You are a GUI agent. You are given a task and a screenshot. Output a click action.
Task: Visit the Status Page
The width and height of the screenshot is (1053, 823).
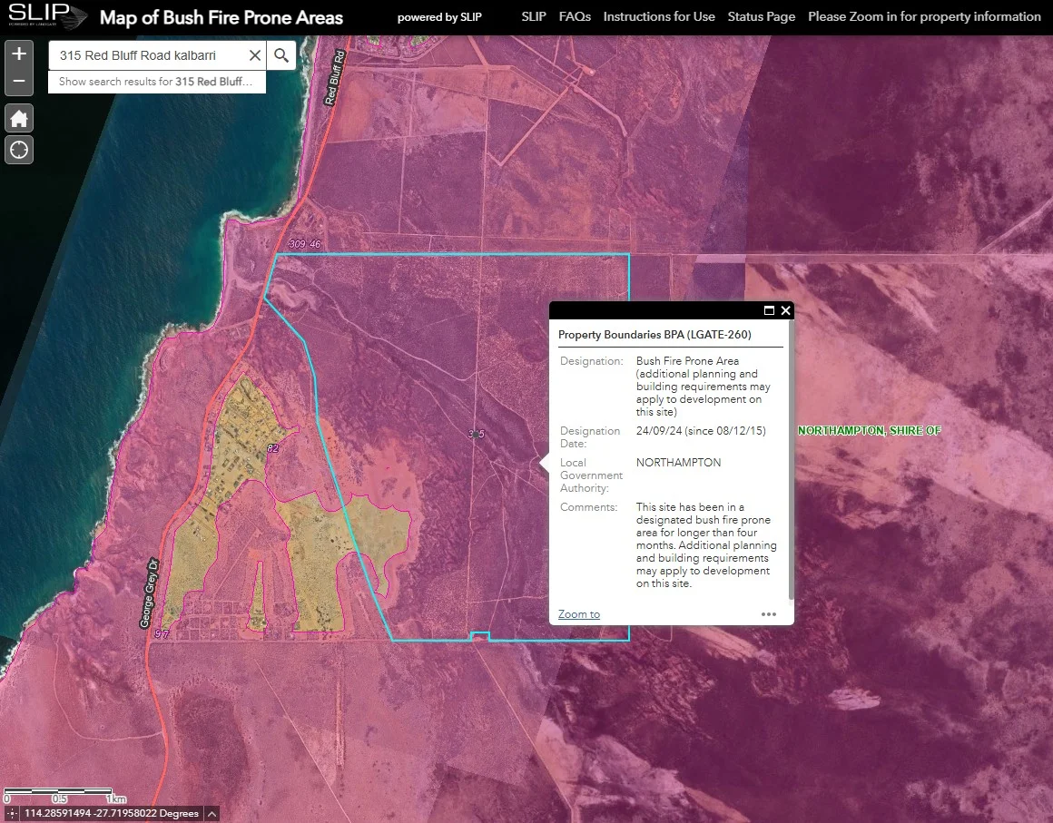[761, 16]
